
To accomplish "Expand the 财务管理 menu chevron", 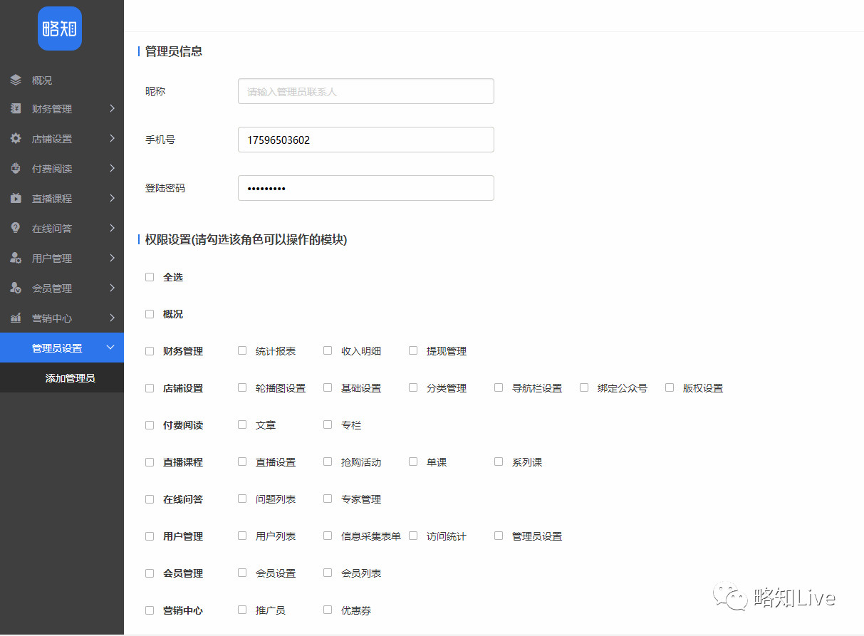I will point(112,108).
